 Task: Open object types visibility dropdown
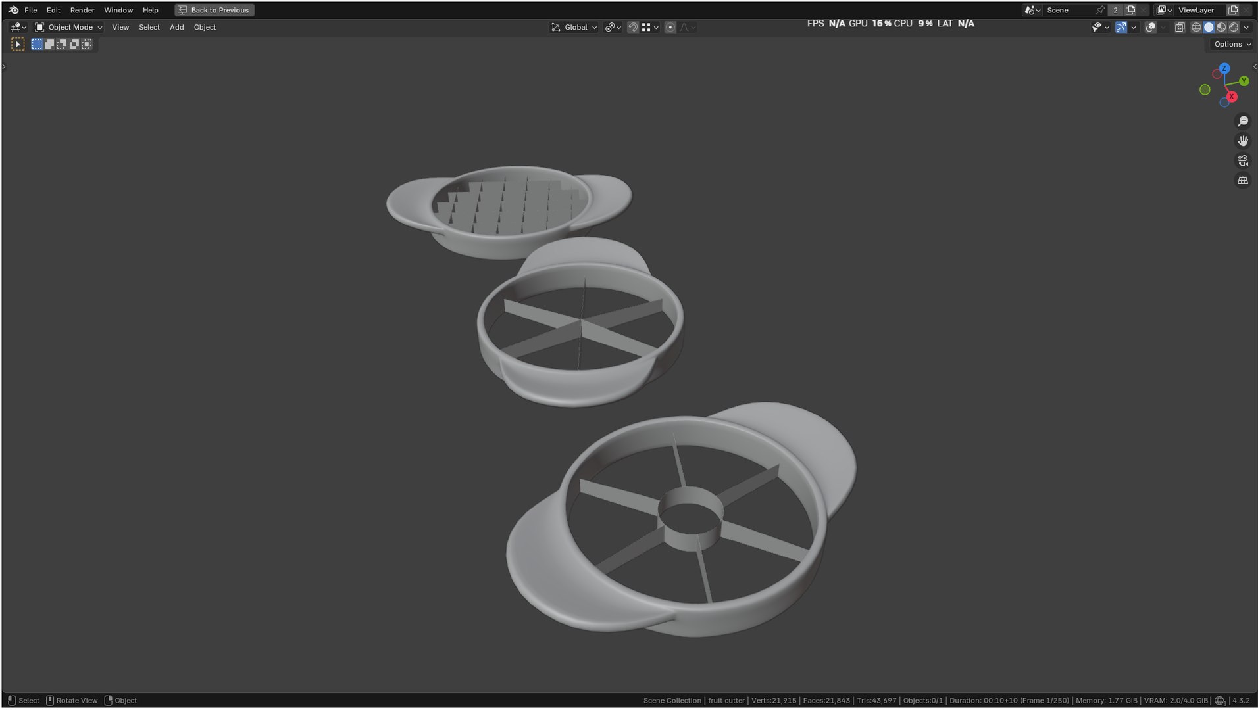[x=1100, y=27]
